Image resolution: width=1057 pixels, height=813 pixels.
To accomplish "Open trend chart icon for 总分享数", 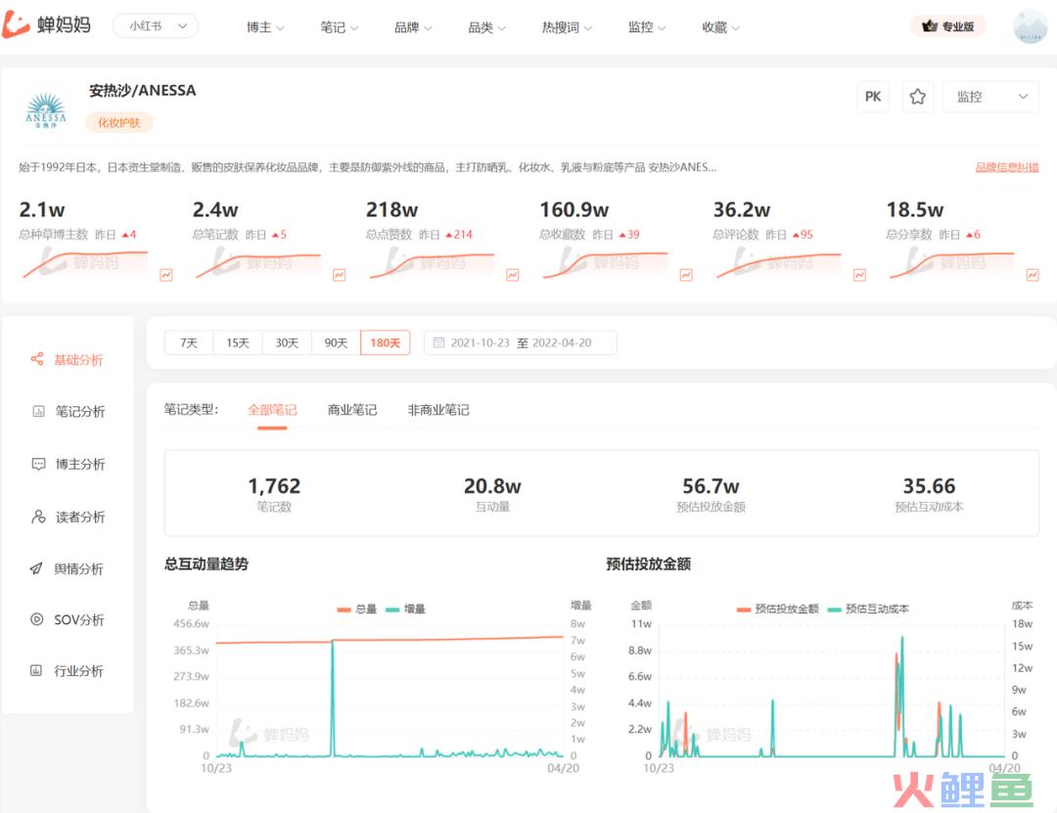I will click(x=1033, y=275).
